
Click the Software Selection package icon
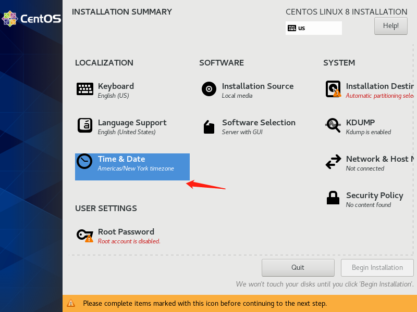pos(209,127)
